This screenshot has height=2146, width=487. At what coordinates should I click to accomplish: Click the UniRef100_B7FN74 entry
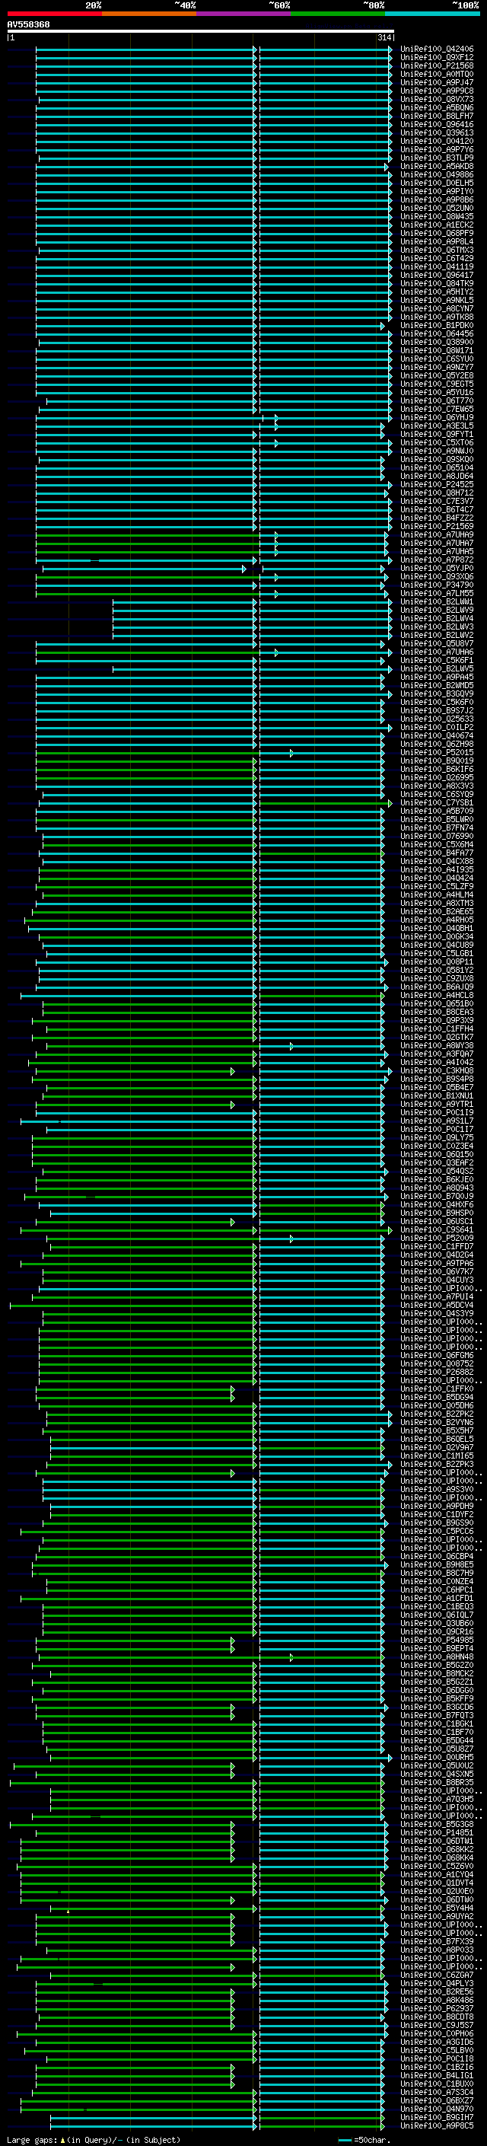[x=437, y=828]
